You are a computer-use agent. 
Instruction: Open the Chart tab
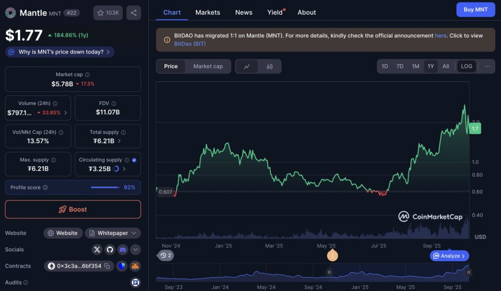(x=172, y=12)
